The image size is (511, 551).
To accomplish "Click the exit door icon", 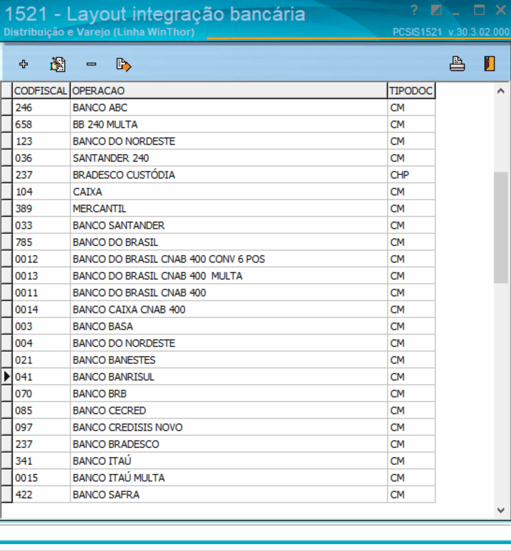I will [x=490, y=64].
